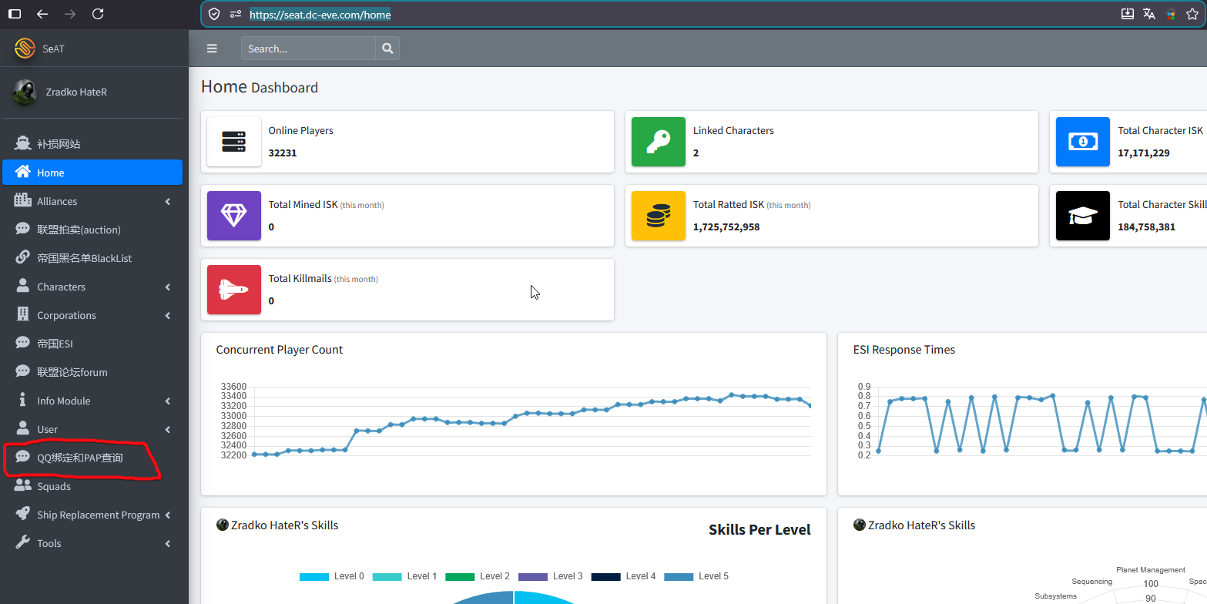Click the Characters label
Viewport: 1207px width, 604px height.
61,287
